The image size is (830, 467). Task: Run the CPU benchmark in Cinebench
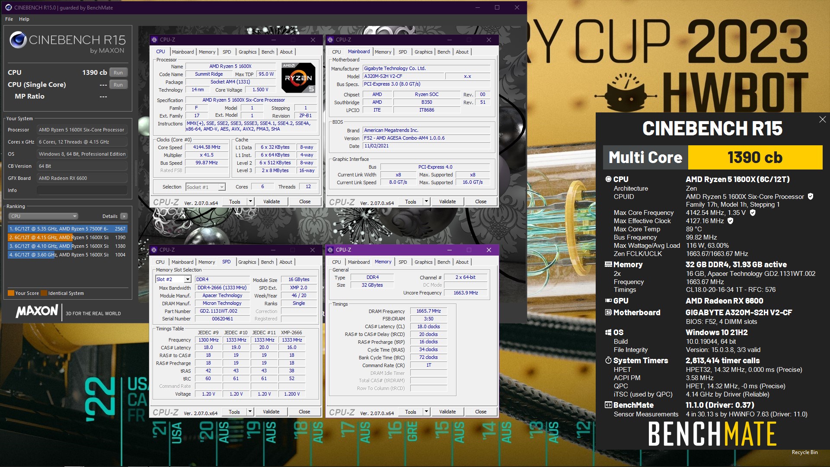pyautogui.click(x=118, y=73)
